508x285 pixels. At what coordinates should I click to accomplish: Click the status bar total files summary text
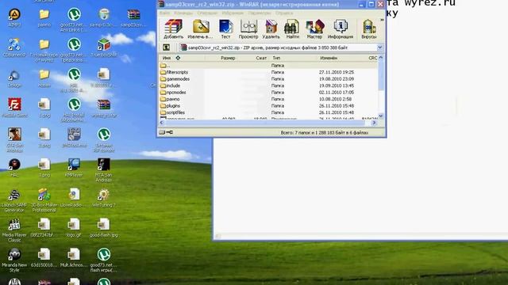[x=325, y=132]
